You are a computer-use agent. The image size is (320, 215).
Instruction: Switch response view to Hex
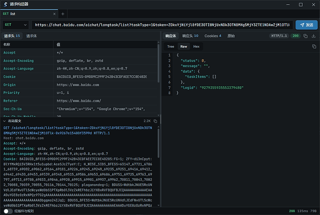196,46
